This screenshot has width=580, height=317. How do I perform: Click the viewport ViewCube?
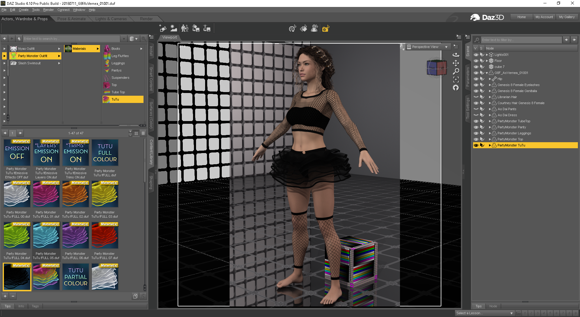pos(437,68)
